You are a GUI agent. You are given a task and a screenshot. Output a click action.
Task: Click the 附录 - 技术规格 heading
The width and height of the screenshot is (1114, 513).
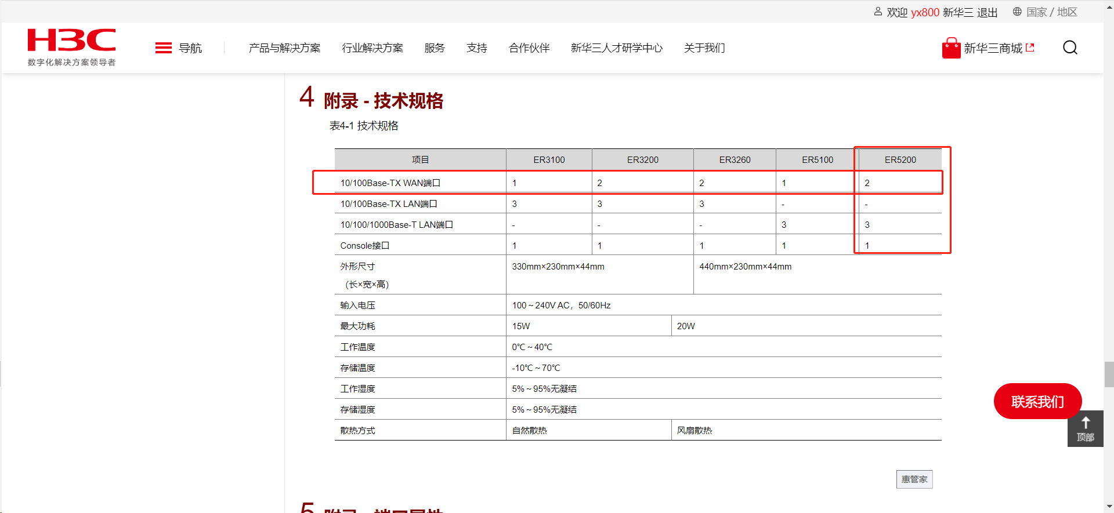point(384,101)
